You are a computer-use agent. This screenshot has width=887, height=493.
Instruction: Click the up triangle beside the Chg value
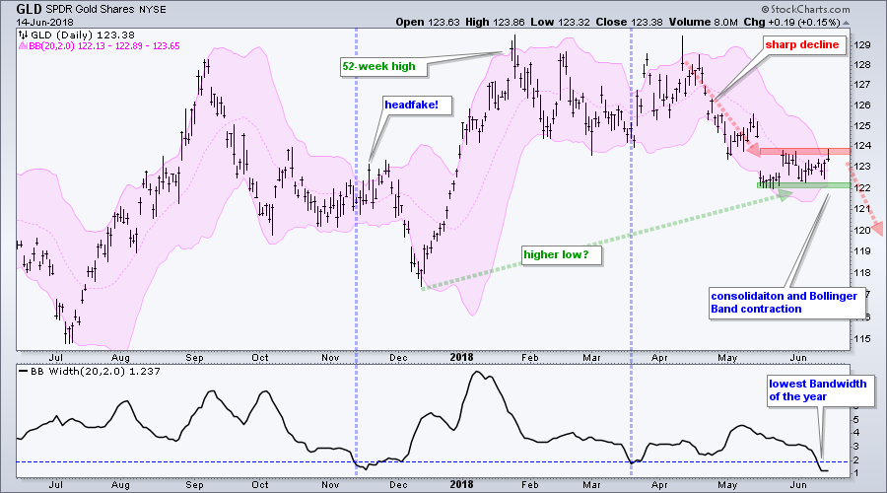pyautogui.click(x=846, y=24)
